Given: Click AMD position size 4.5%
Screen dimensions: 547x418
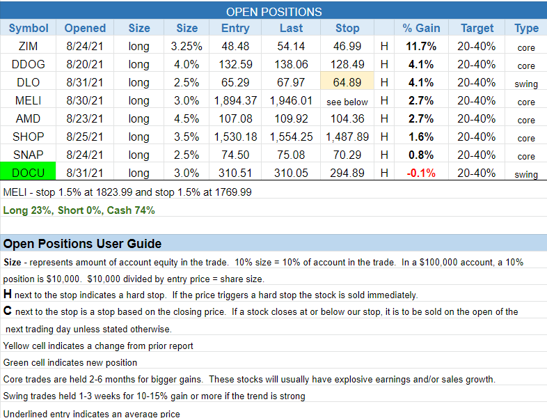Looking at the screenshot, I should 187,118.
